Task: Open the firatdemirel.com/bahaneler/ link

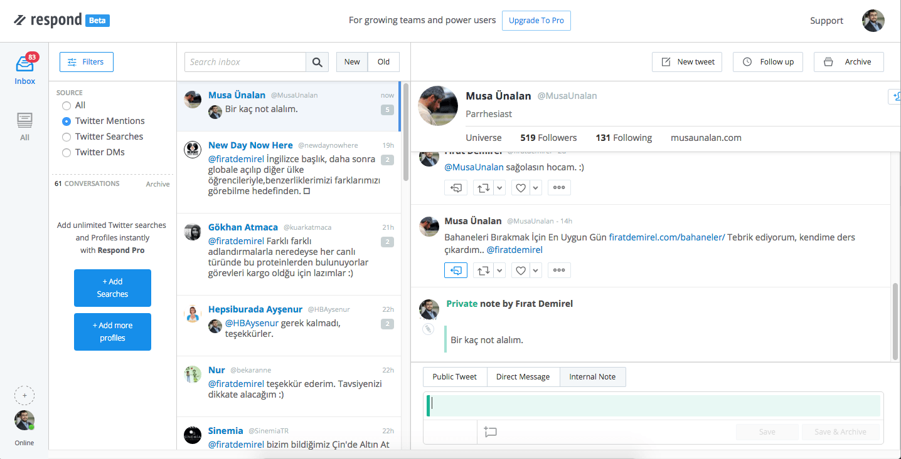Action: pos(666,237)
